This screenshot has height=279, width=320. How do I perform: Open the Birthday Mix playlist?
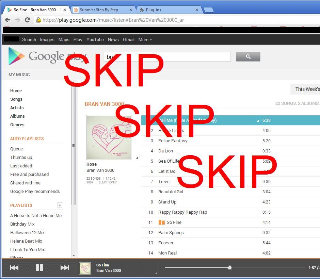pos(22,224)
